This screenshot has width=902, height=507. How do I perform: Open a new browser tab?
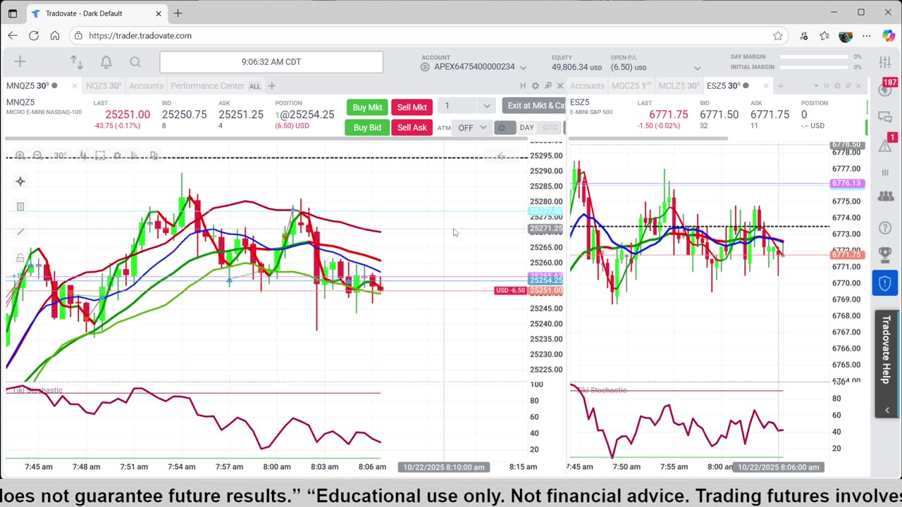(x=178, y=13)
